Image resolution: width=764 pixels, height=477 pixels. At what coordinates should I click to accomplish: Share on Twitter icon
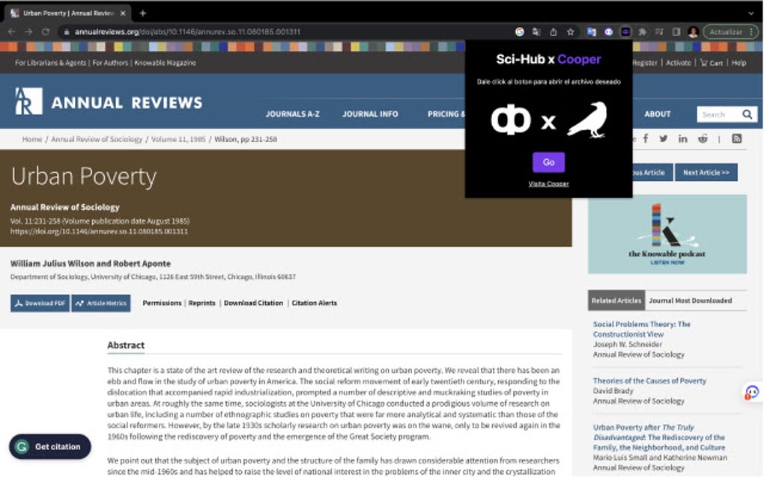(x=663, y=138)
